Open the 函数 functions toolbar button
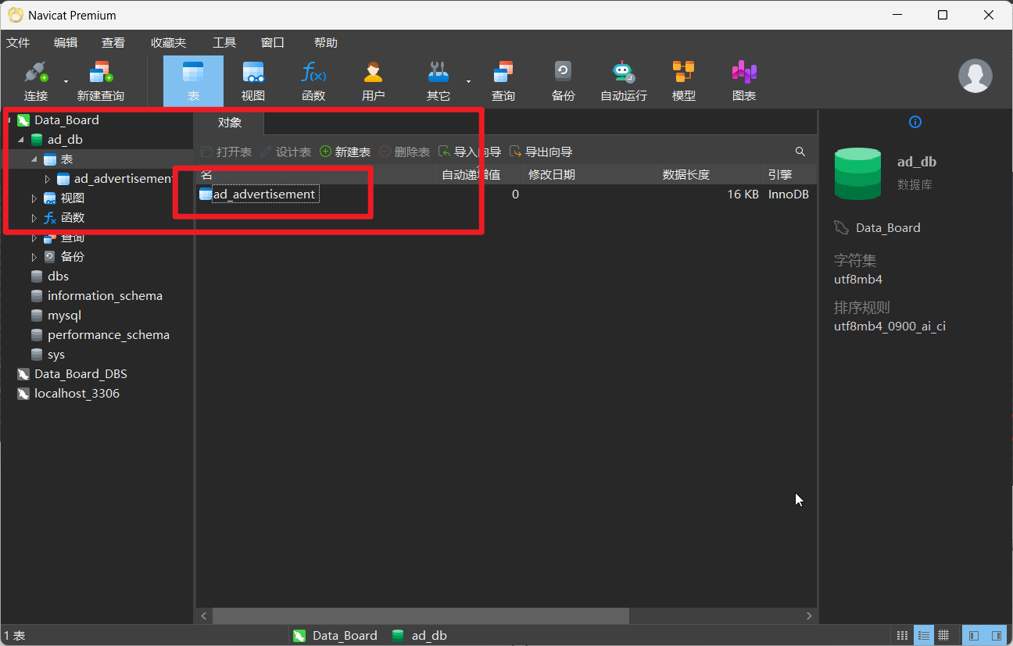 (x=313, y=81)
